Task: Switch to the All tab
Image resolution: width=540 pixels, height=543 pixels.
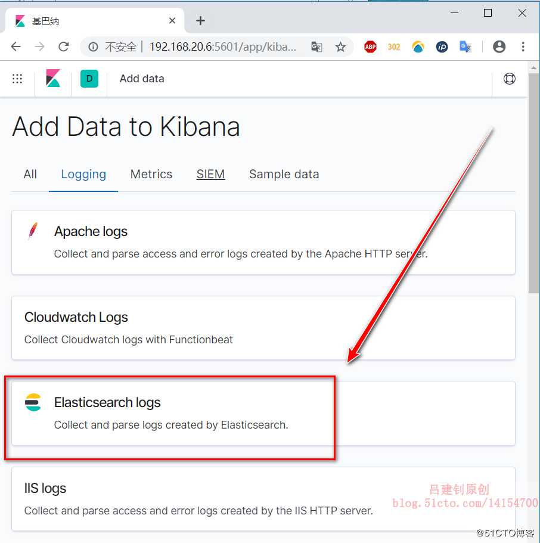Action: pos(30,174)
